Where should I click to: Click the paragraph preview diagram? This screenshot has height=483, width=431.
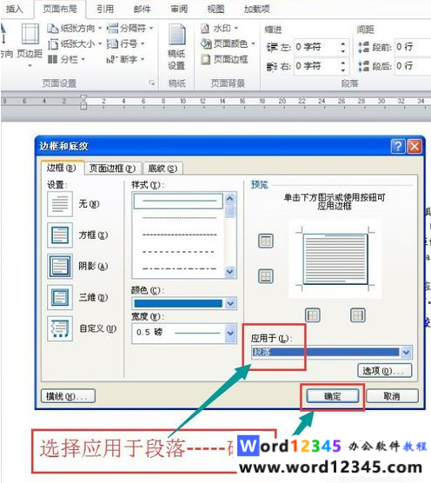[x=335, y=259]
